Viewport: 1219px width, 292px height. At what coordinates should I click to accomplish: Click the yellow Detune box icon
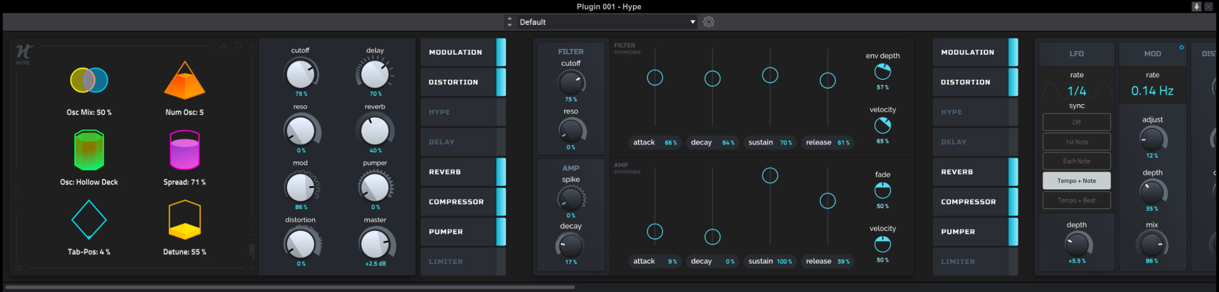tap(184, 220)
